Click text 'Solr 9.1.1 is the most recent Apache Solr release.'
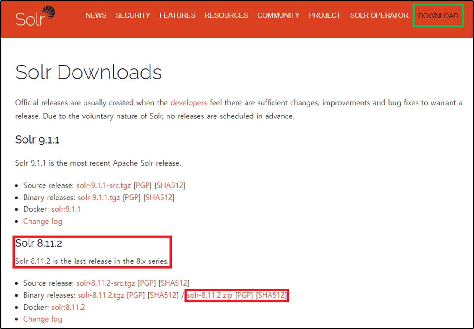474x329 pixels. (98, 163)
